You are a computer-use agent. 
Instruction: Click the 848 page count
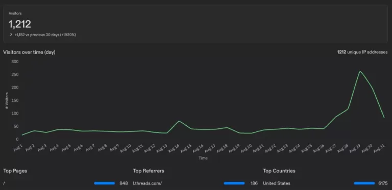click(x=124, y=183)
